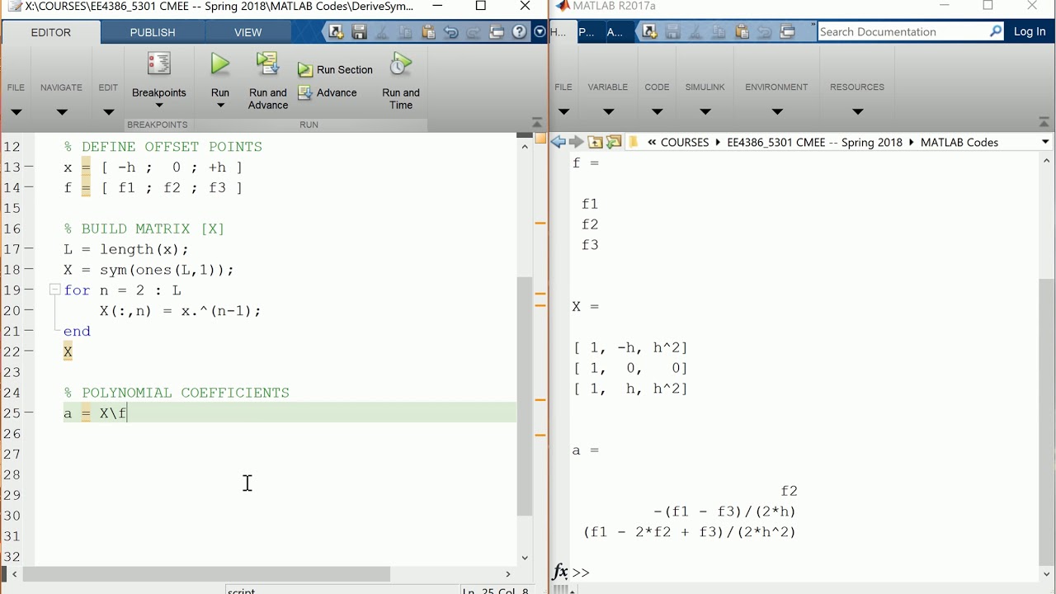
Task: Expand the ENVIRONMENT section dropdown
Action: (776, 112)
